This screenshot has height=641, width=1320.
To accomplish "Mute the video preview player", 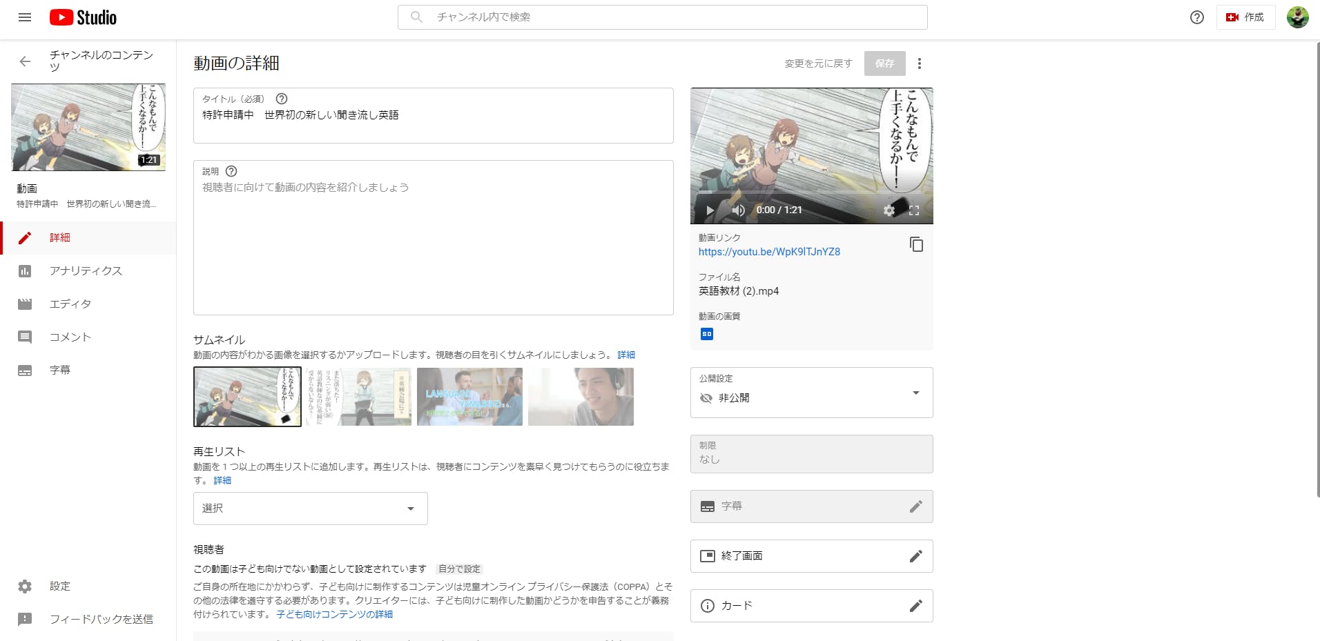I will coord(738,210).
